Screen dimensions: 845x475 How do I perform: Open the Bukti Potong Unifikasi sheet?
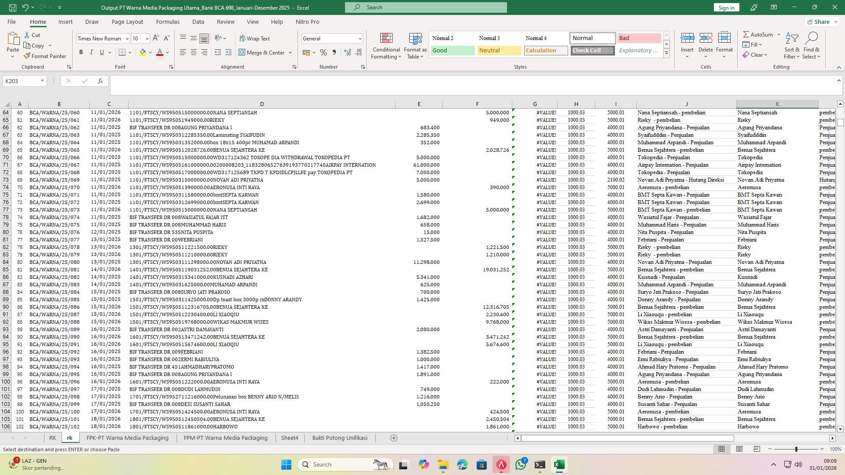(x=340, y=438)
